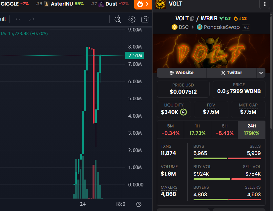Click the 12h pair age sprout icon
Screen dimensions: 273x211
221,18
